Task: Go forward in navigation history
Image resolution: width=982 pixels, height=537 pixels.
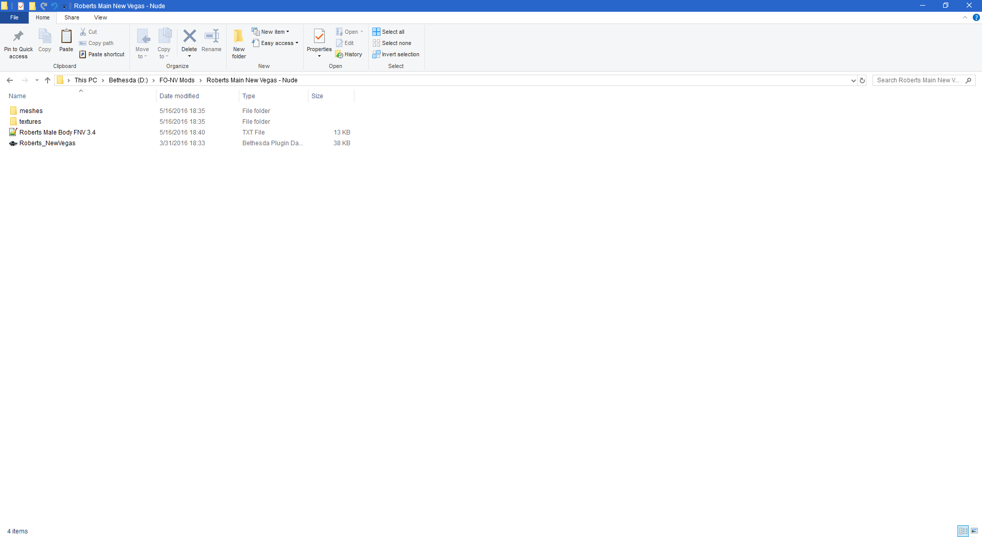Action: tap(25, 80)
